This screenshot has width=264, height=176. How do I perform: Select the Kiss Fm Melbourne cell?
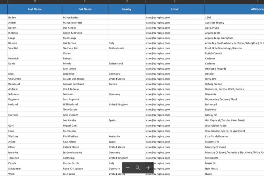pyautogui.click(x=234, y=136)
